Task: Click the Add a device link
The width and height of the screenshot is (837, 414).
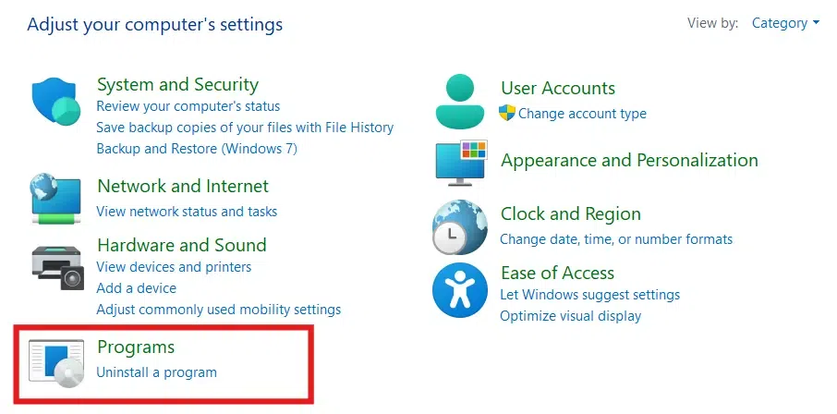Action: [x=136, y=288]
